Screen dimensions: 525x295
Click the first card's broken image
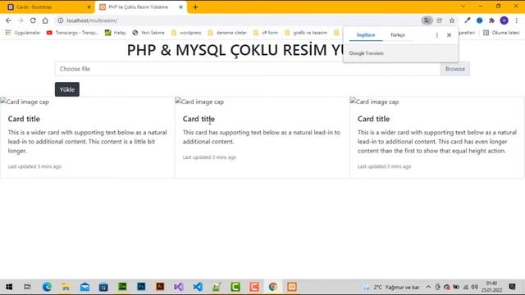click(x=25, y=102)
